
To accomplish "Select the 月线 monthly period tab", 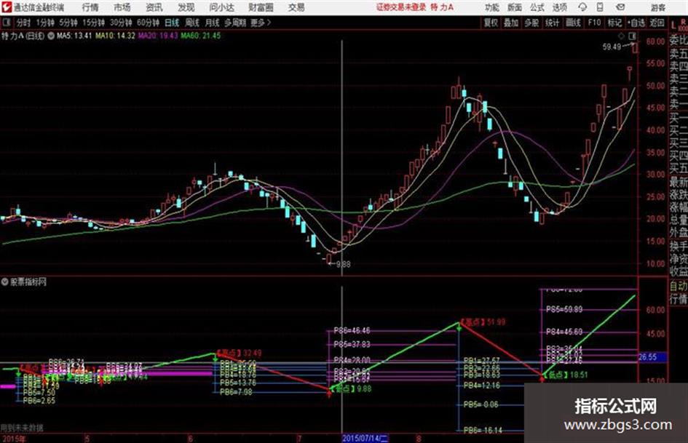I will pos(213,23).
